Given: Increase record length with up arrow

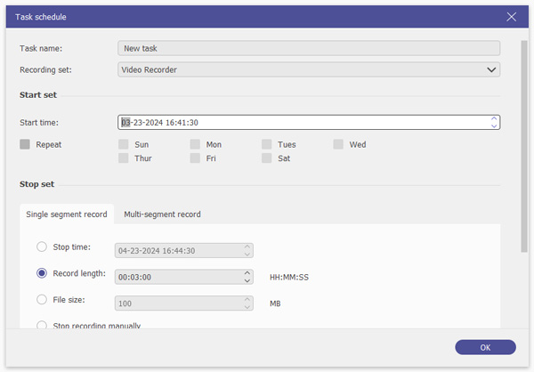Looking at the screenshot, I should point(247,273).
